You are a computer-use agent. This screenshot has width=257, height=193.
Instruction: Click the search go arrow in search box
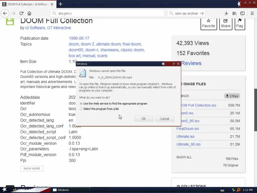point(202,13)
